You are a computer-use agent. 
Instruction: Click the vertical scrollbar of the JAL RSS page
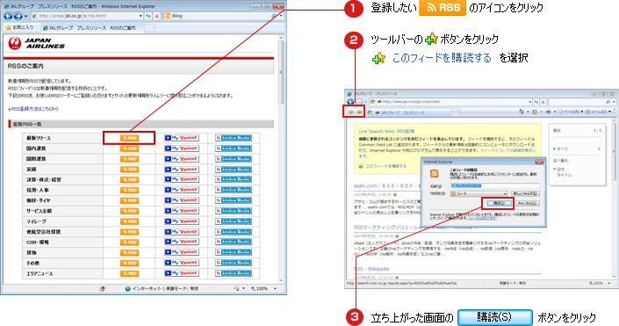pos(281,158)
